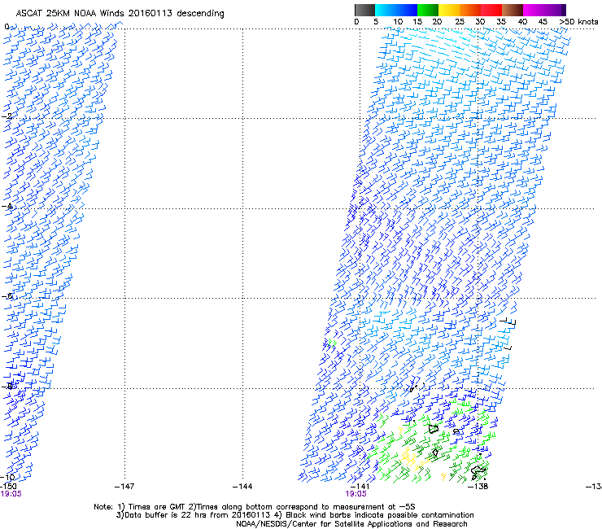Click the '-6' latitude axis label
The image size is (602, 529).
tap(7, 295)
